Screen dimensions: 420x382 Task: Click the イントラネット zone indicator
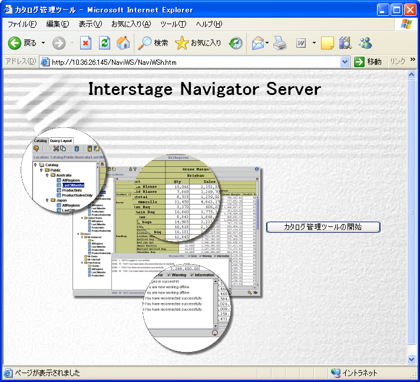click(x=353, y=373)
